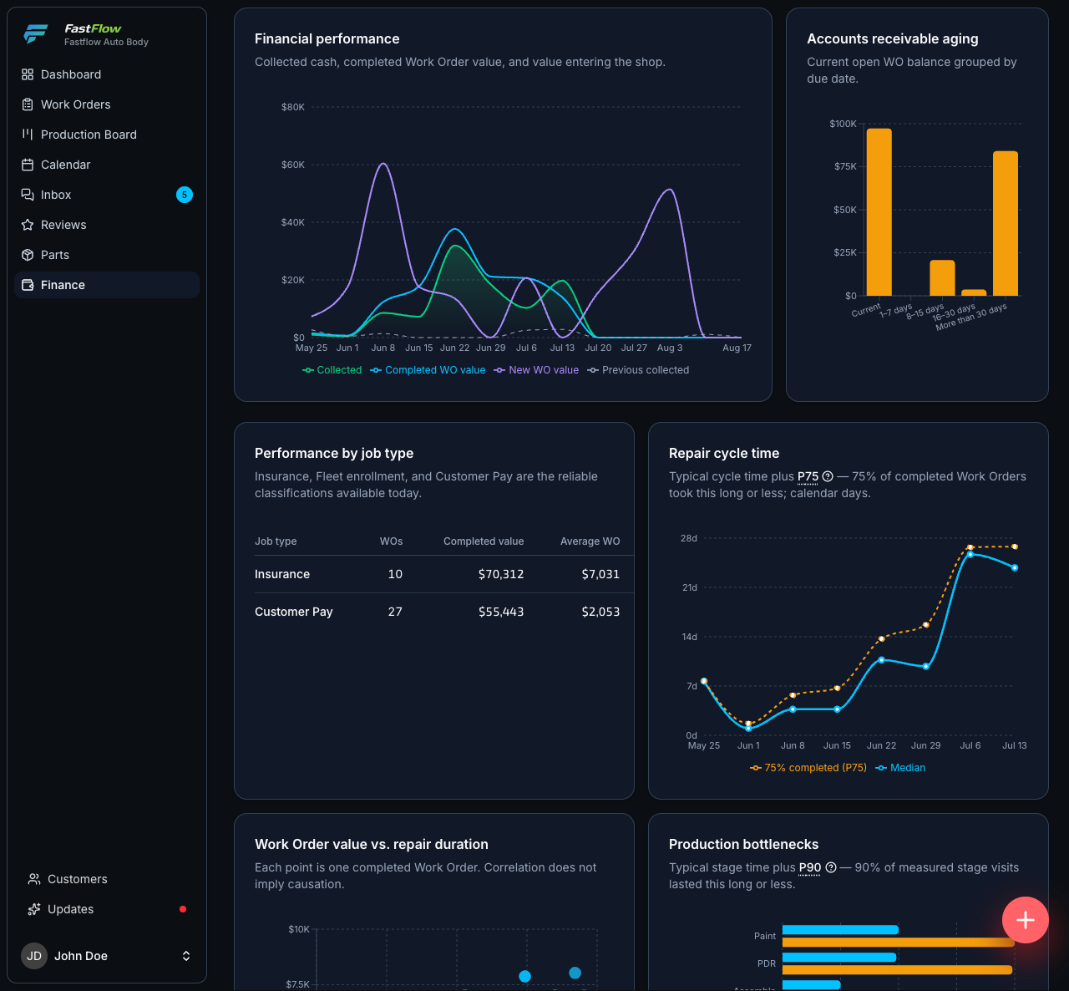The width and height of the screenshot is (1069, 991).
Task: Click the Fastflow Auto Body shop name
Action: [x=106, y=42]
